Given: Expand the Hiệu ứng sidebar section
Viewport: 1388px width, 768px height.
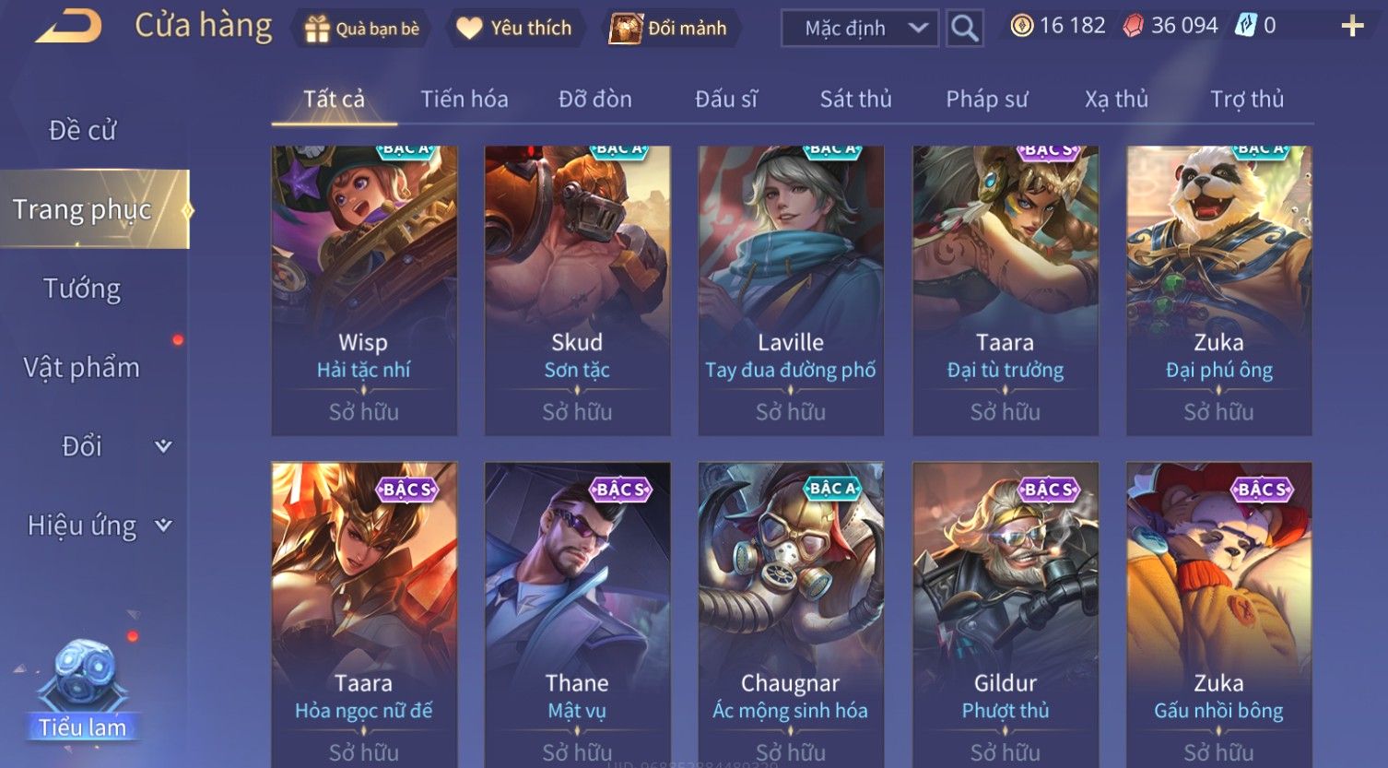Looking at the screenshot, I should coord(163,526).
